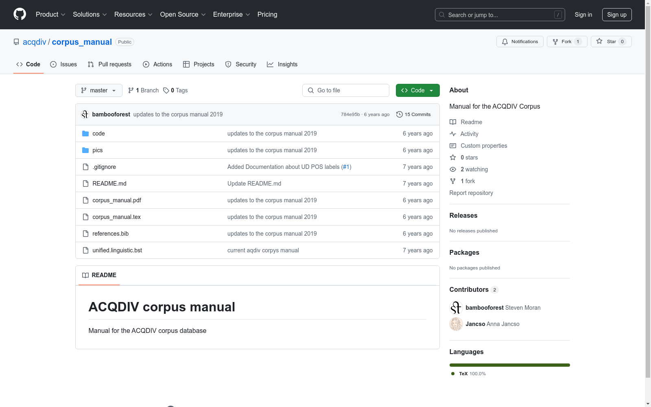Screen dimensions: 651x407
Task: Click the tag icon beside 0 Tags
Action: point(166,90)
